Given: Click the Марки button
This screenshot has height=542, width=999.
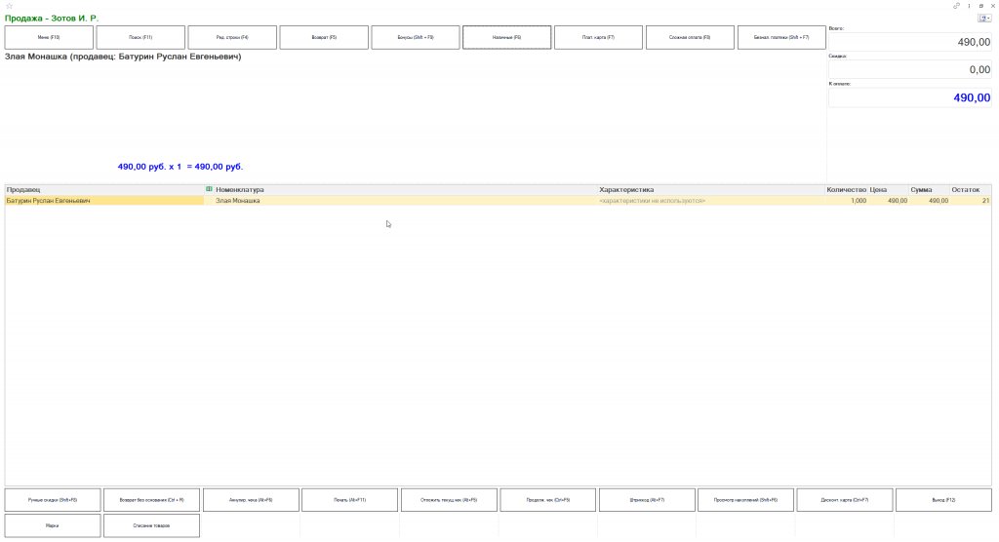Looking at the screenshot, I should [x=53, y=526].
